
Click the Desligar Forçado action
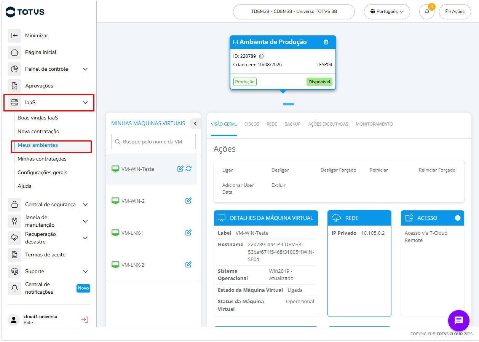point(338,170)
